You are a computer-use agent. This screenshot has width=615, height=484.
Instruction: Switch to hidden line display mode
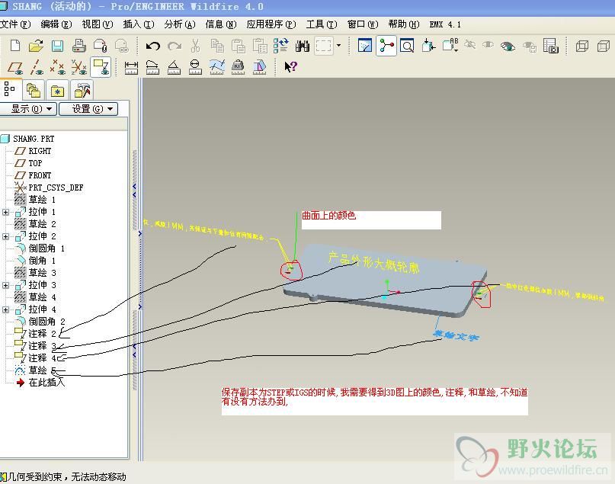(x=604, y=46)
